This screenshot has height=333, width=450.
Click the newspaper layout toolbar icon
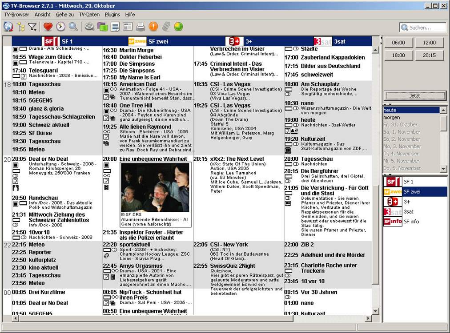click(128, 27)
